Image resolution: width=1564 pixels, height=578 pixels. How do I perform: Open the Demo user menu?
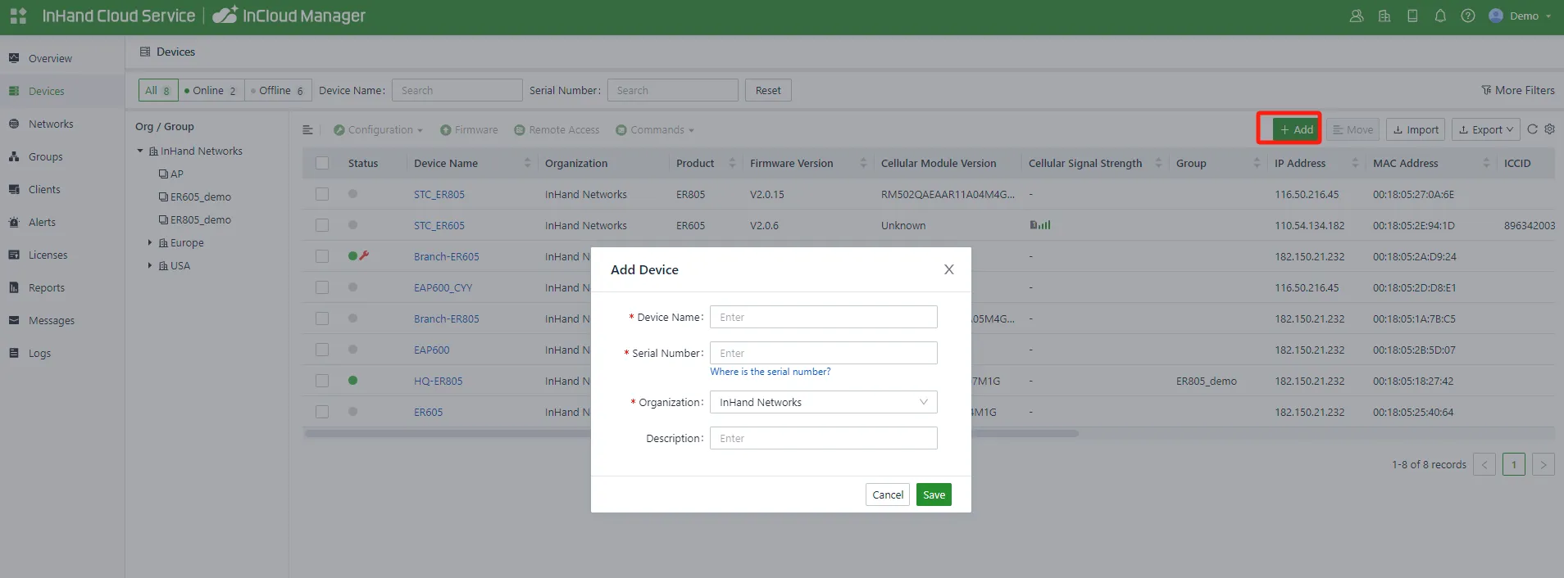click(x=1520, y=16)
